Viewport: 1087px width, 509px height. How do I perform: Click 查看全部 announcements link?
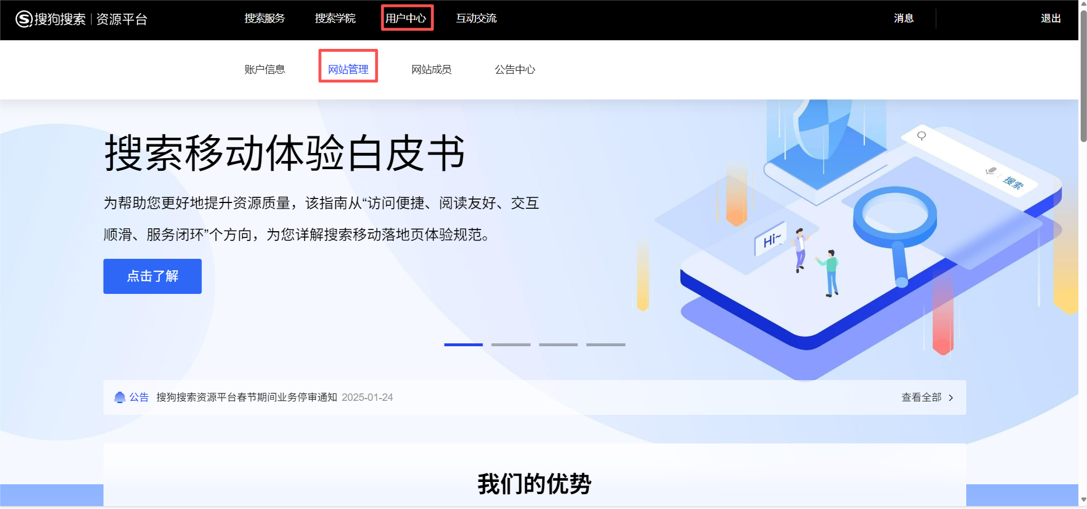point(921,397)
